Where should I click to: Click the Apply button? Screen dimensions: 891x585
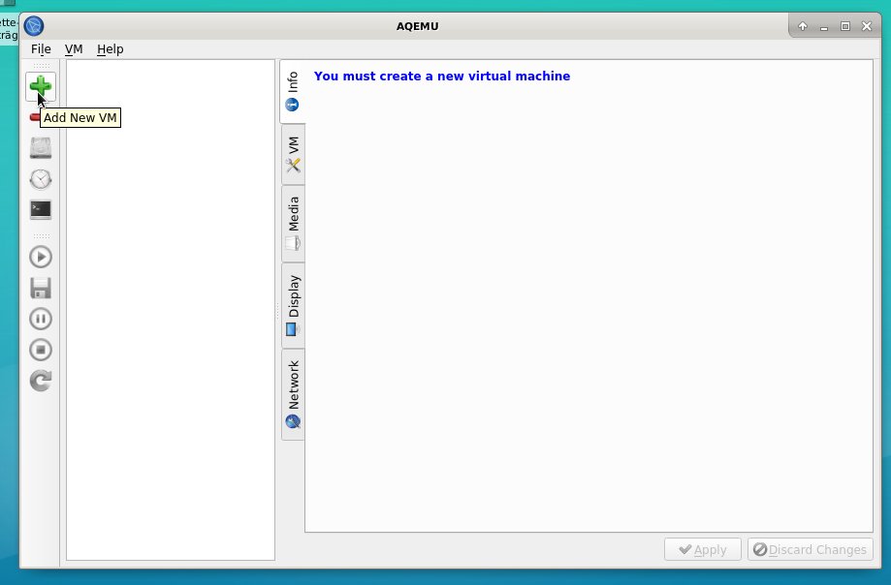[702, 550]
